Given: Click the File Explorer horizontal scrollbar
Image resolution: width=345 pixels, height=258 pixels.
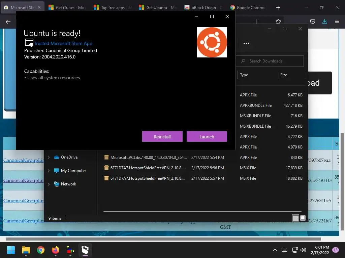Looking at the screenshot, I should tap(202, 212).
